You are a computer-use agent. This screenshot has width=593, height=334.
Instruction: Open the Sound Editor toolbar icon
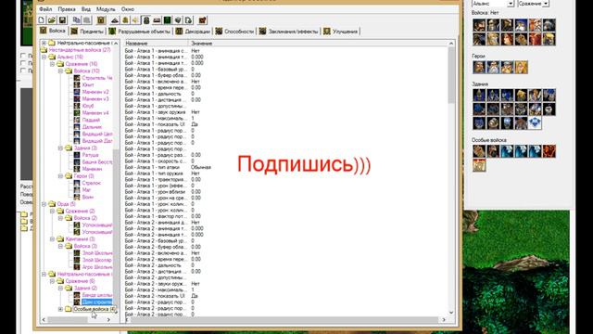pos(135,20)
